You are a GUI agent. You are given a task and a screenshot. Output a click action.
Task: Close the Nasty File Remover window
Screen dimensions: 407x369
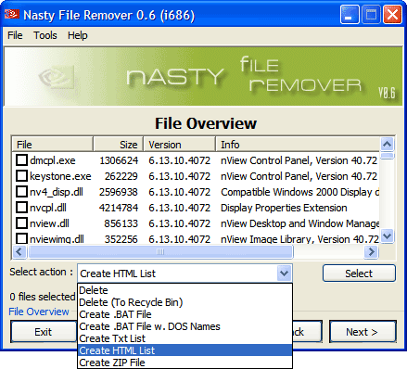[x=392, y=14]
